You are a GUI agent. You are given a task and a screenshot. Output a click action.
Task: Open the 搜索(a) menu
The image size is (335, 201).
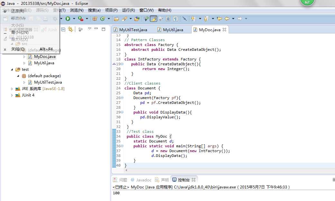click(94, 10)
